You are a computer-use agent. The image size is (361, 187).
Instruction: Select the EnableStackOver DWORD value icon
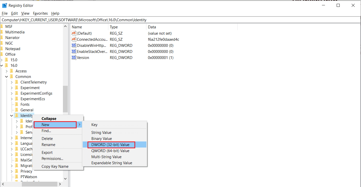[x=74, y=51]
